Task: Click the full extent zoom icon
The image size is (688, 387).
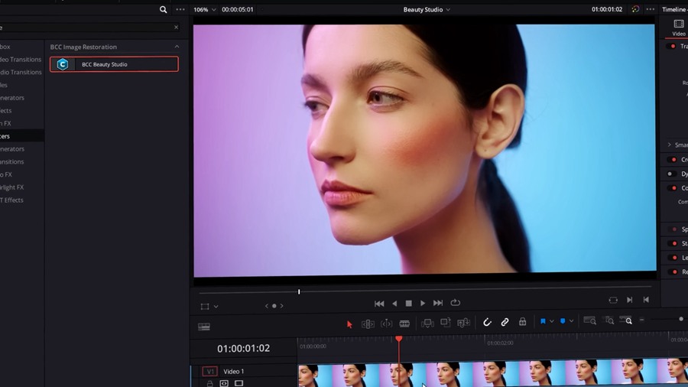Action: pos(589,320)
